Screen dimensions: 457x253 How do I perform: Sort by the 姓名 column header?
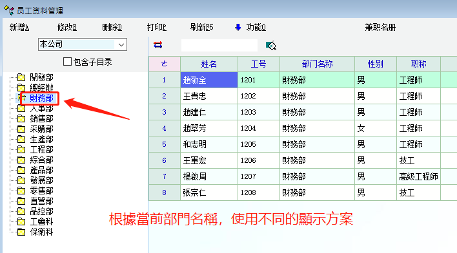click(x=209, y=64)
